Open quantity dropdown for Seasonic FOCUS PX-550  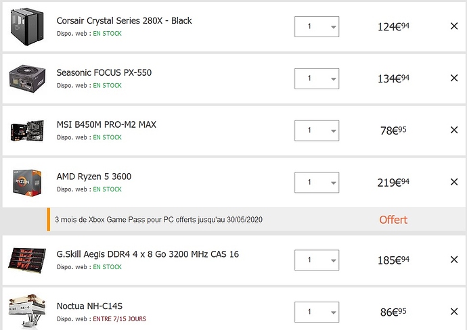coord(316,78)
